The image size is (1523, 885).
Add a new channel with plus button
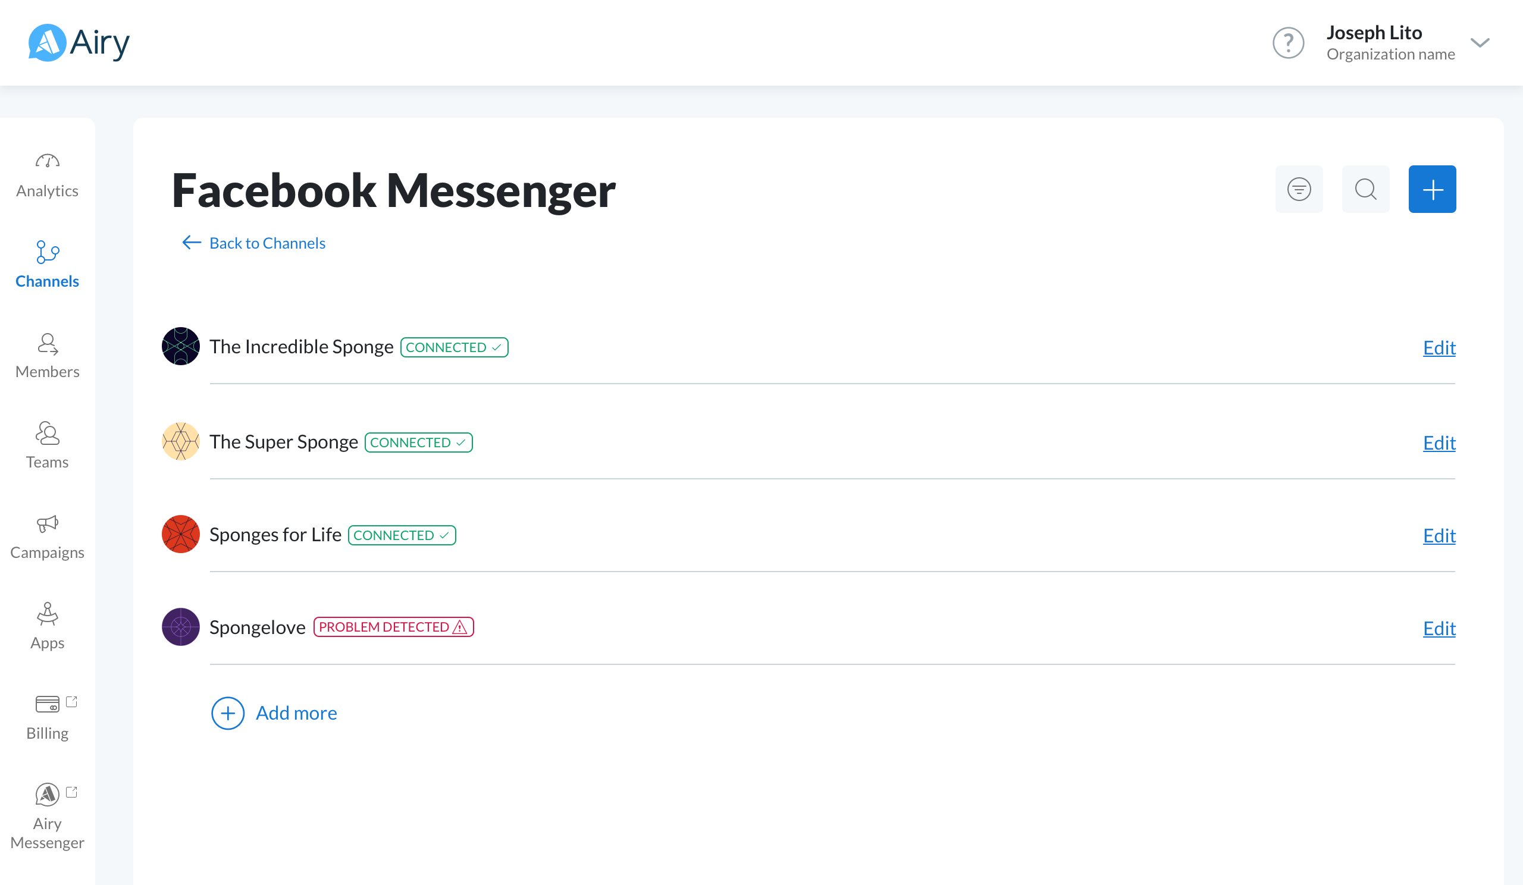(1432, 189)
